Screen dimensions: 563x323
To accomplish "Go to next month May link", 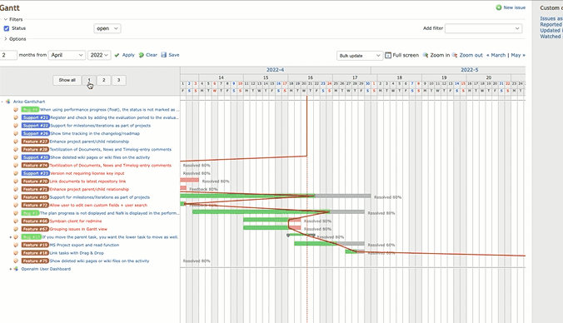I will click(518, 55).
